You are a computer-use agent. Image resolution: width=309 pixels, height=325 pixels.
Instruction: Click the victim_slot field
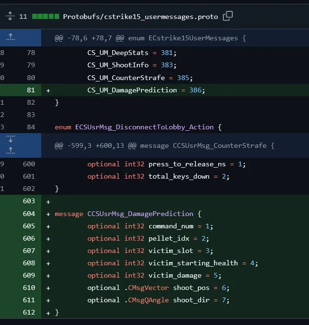pyautogui.click(x=171, y=251)
